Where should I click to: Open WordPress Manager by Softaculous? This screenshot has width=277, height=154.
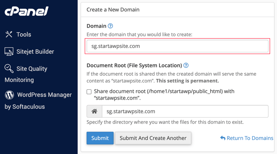[38, 100]
